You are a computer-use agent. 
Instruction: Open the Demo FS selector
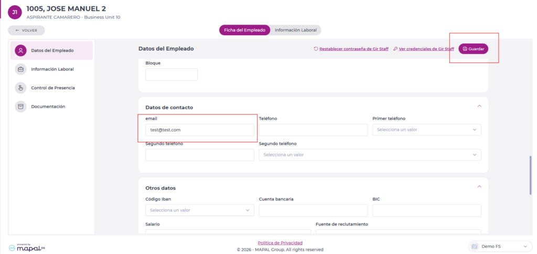point(502,247)
